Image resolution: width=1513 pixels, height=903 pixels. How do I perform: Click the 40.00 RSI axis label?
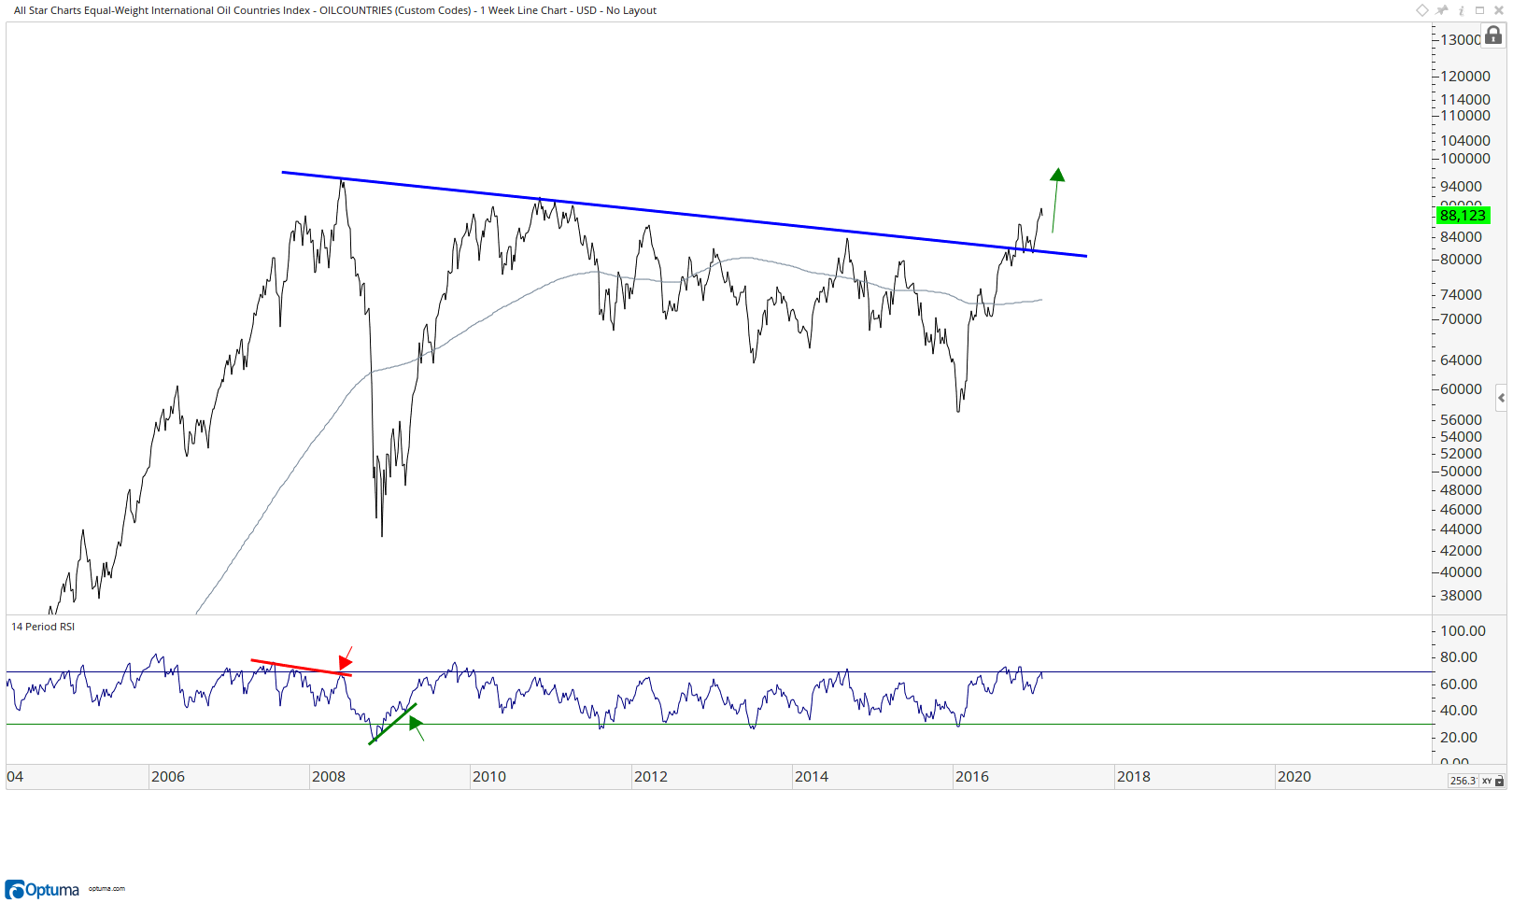pyautogui.click(x=1459, y=711)
